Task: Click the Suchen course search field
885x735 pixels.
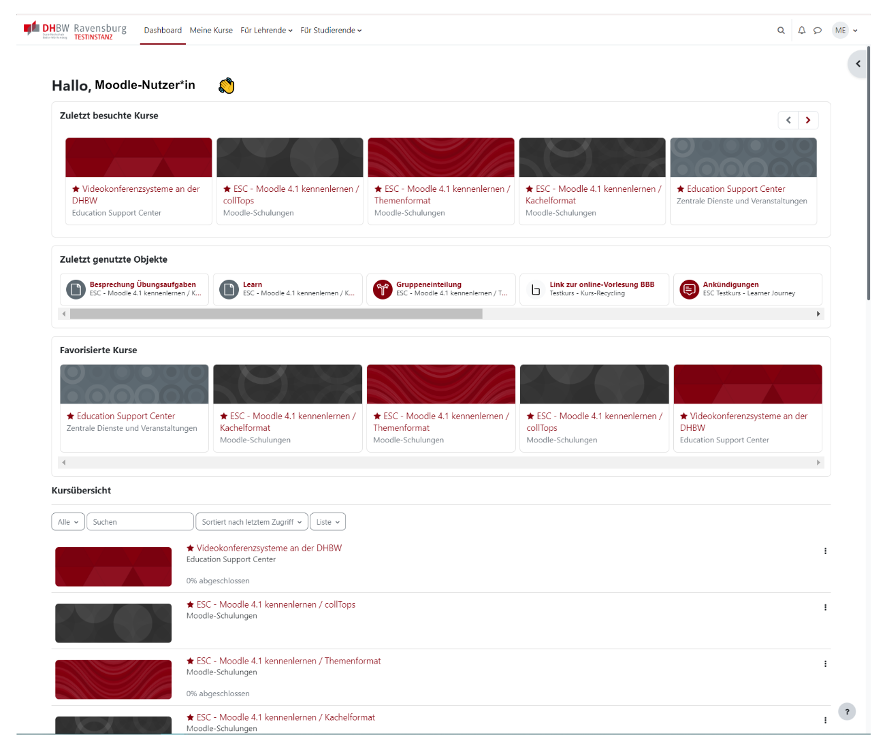Action: click(140, 522)
